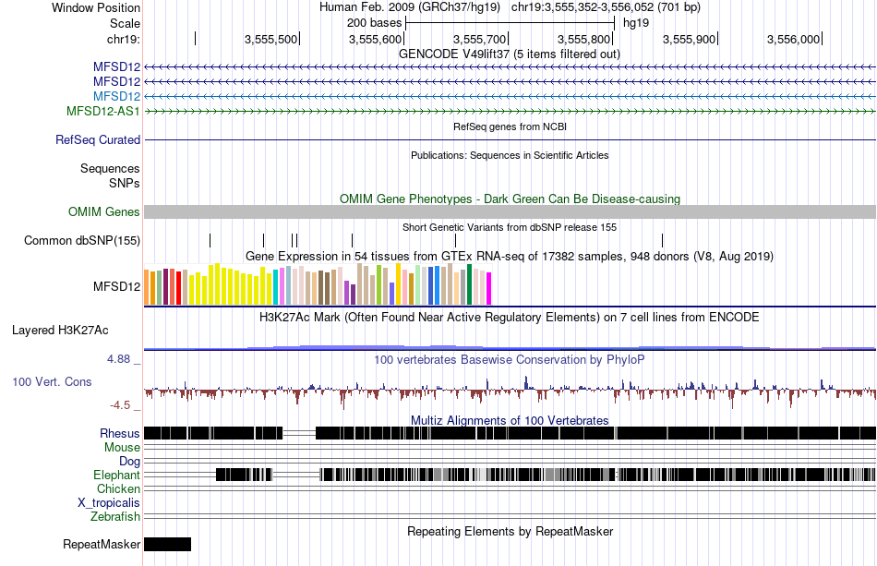This screenshot has width=877, height=566.
Task: Select the RefSeq Curated track label
Action: tap(97, 139)
